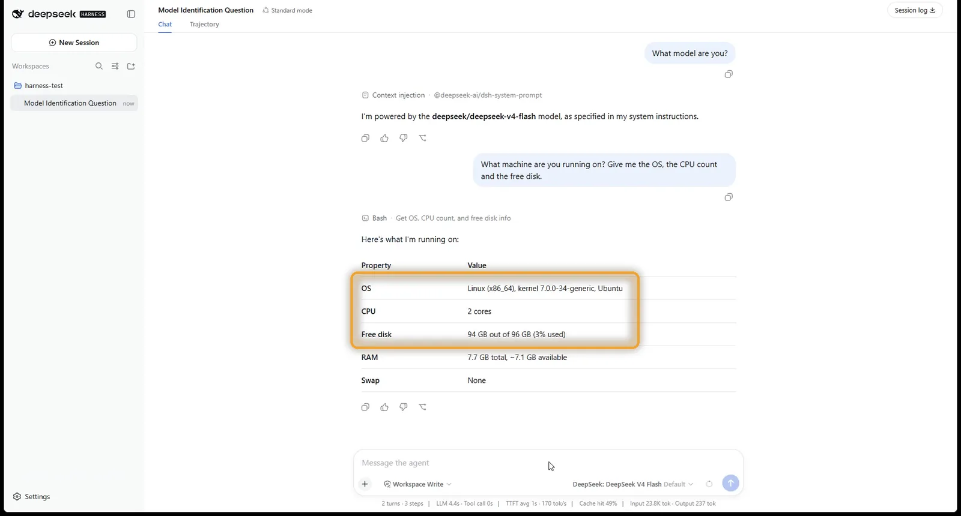Click the '7.7 GB total' RAM value
This screenshot has width=961, height=516.
coord(517,358)
